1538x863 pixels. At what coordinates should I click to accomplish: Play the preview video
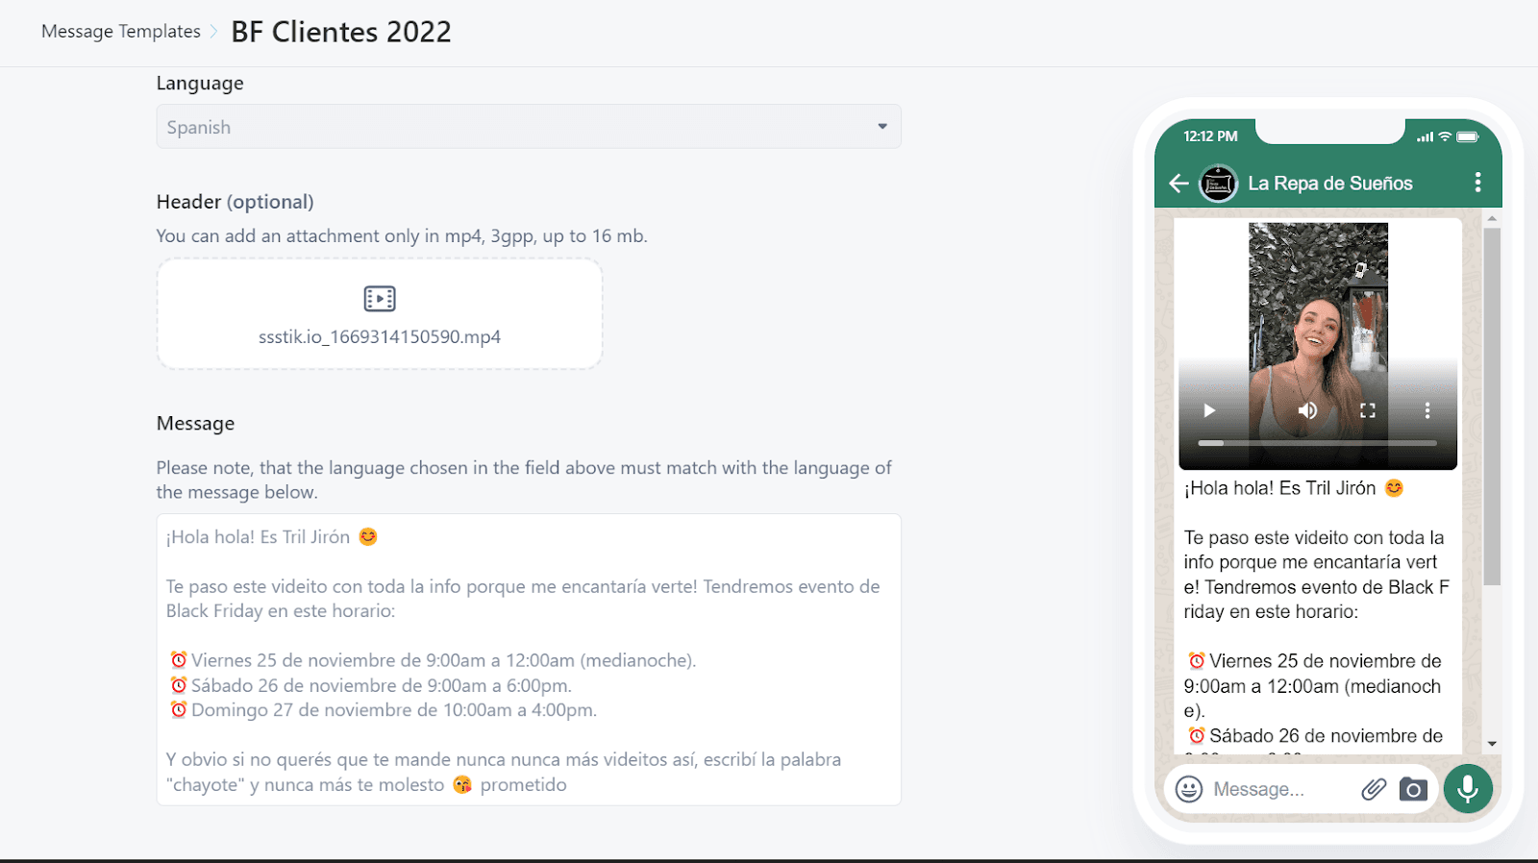coord(1209,411)
